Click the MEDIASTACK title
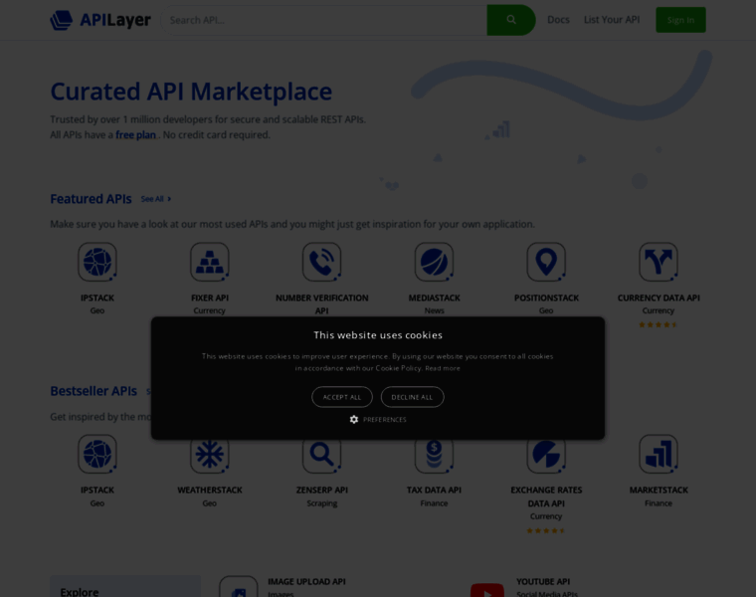The height and width of the screenshot is (597, 756). (x=434, y=298)
